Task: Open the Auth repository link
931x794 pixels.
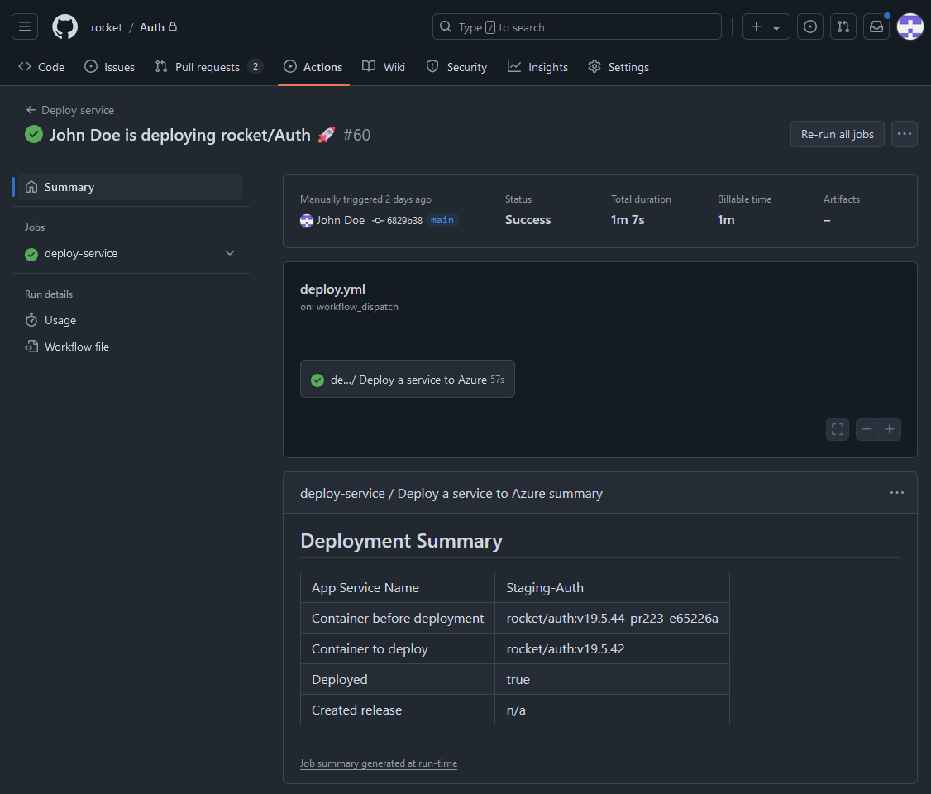Action: [152, 27]
